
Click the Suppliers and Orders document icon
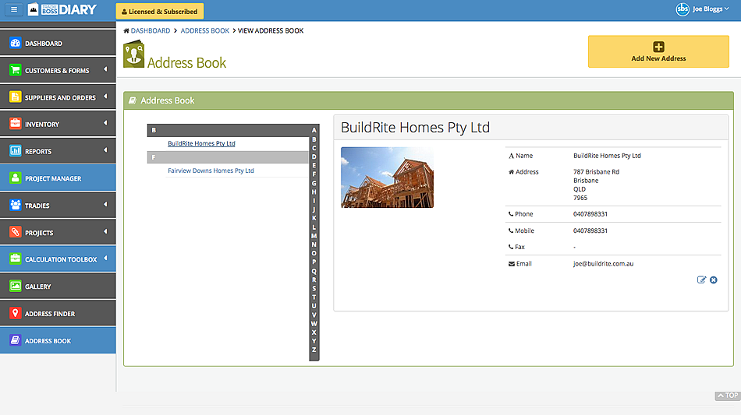click(x=15, y=97)
